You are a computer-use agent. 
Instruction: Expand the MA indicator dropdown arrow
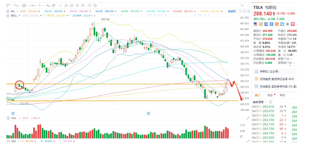tap(18, 11)
